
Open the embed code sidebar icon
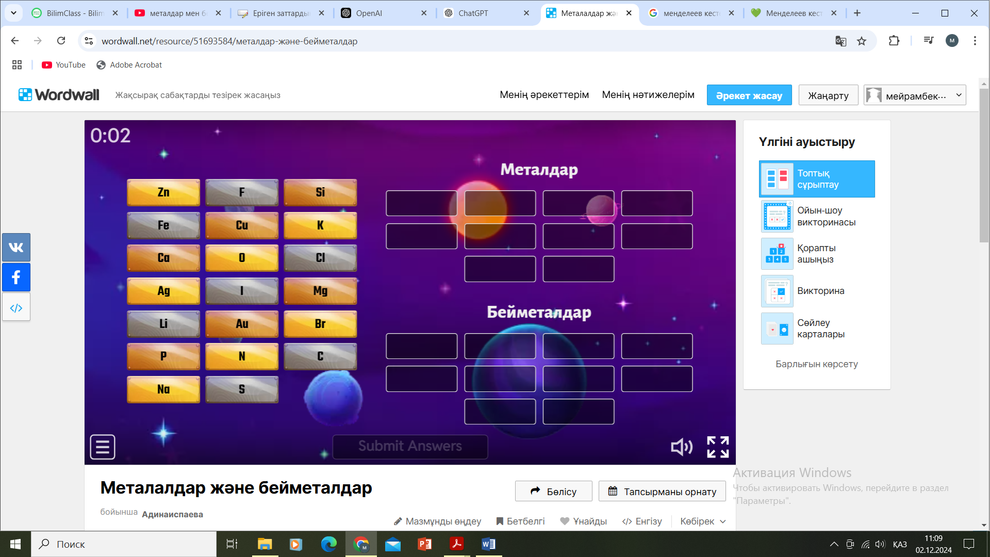pos(16,307)
